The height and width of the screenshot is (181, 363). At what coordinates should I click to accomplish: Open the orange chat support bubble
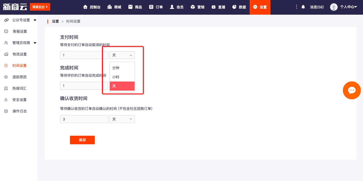point(352,90)
